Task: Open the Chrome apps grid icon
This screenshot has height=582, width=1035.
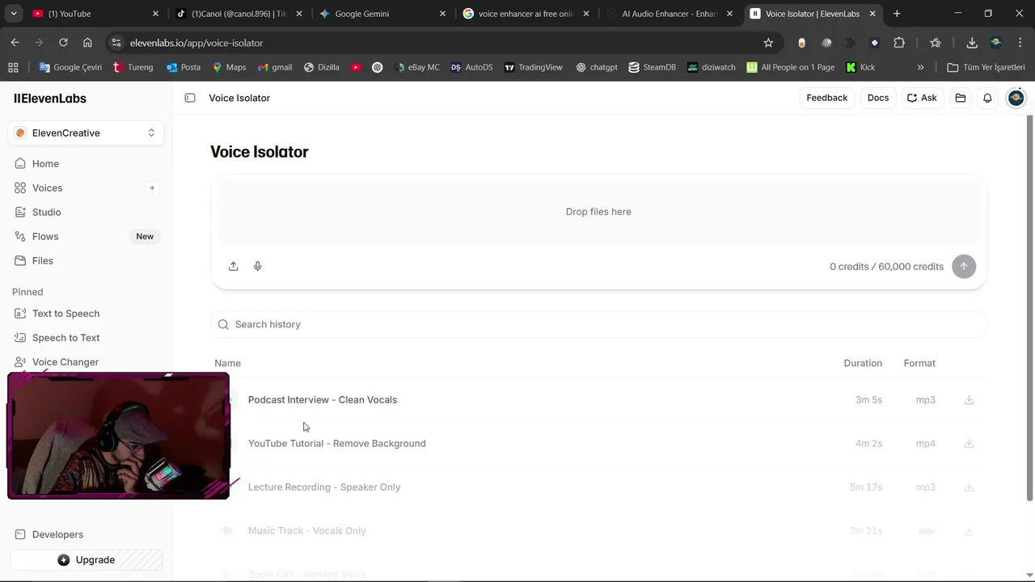Action: coord(13,67)
